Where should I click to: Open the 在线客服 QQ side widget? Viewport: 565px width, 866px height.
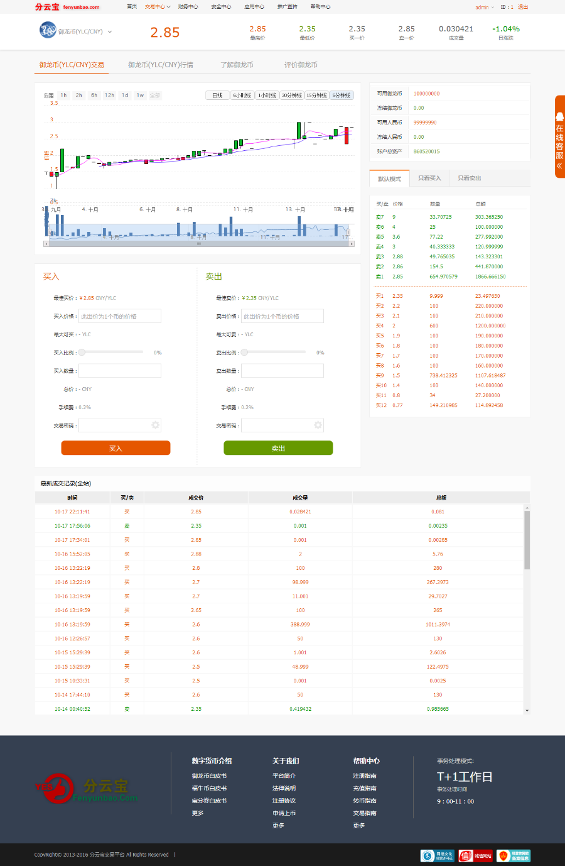(559, 136)
